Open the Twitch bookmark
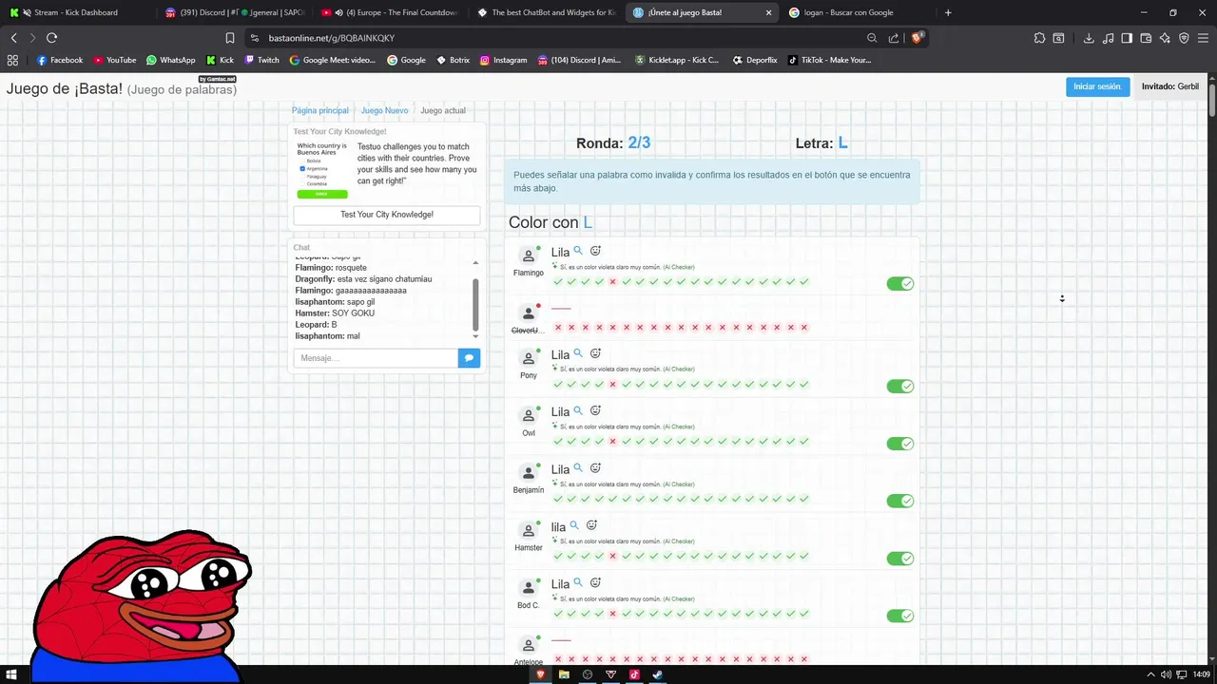Screen dimensions: 1217x684 [x=262, y=60]
